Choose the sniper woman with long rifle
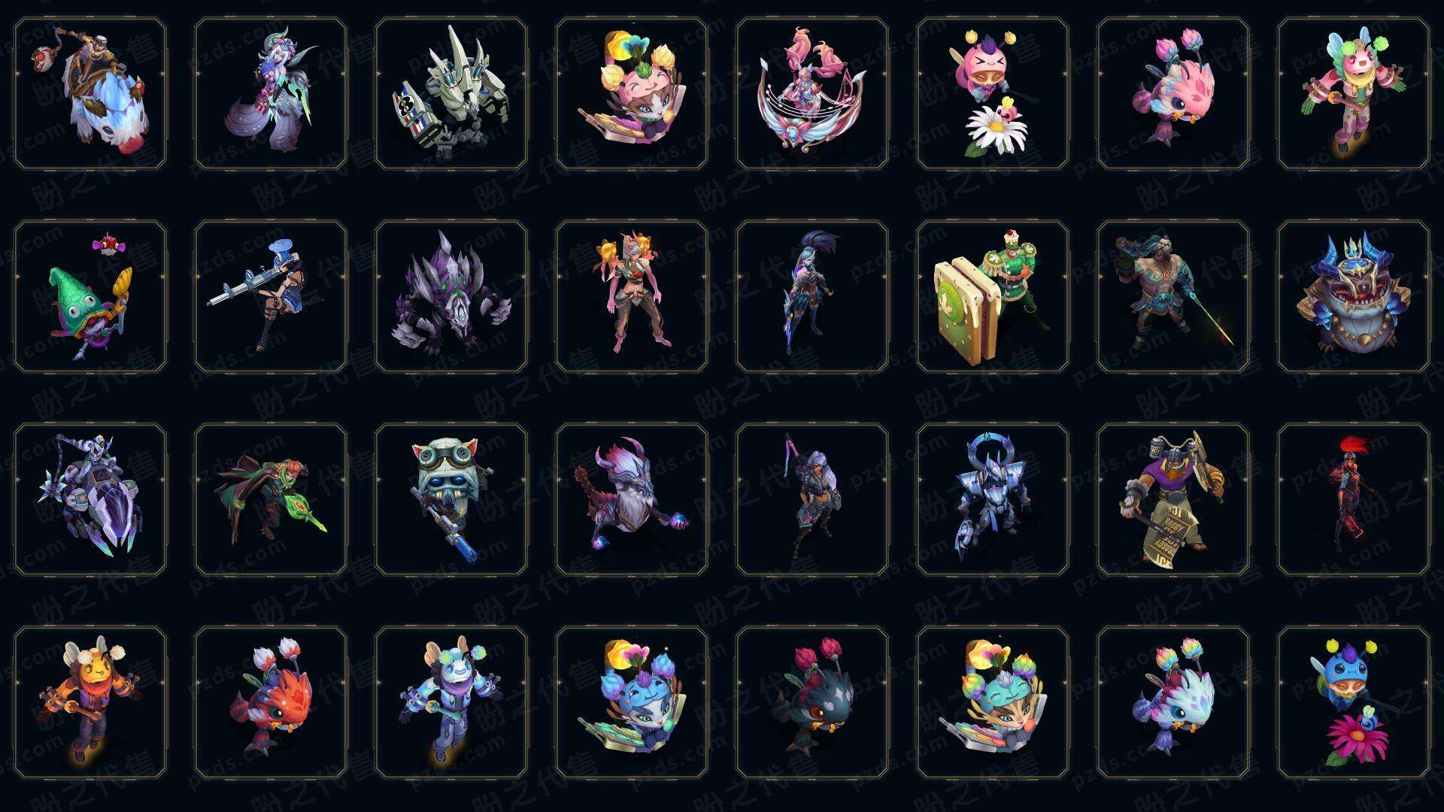 point(271,296)
